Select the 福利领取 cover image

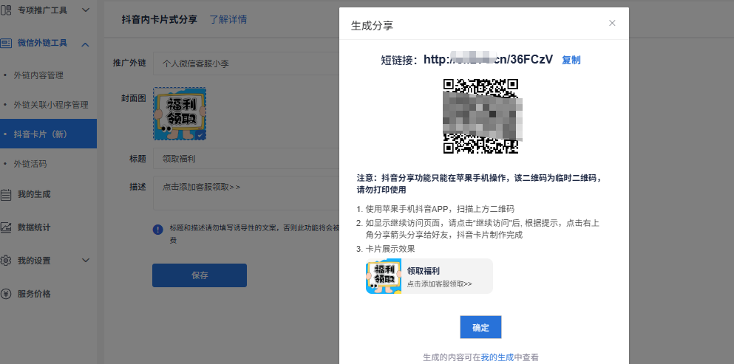pyautogui.click(x=180, y=113)
